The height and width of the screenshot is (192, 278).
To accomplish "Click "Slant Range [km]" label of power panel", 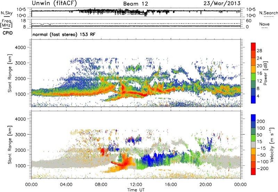I will click(10, 73).
